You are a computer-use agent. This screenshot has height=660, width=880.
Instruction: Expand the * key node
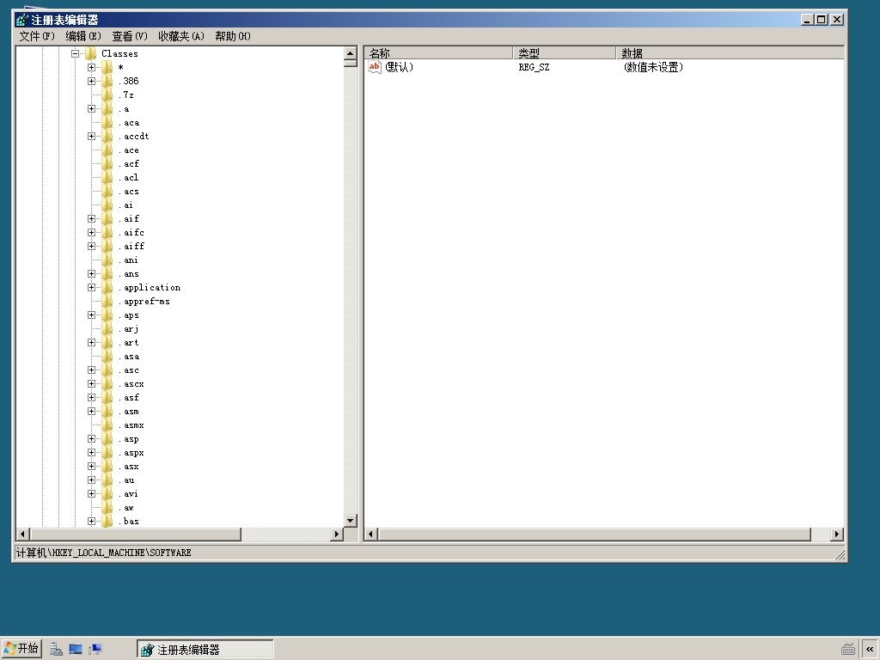(91, 67)
